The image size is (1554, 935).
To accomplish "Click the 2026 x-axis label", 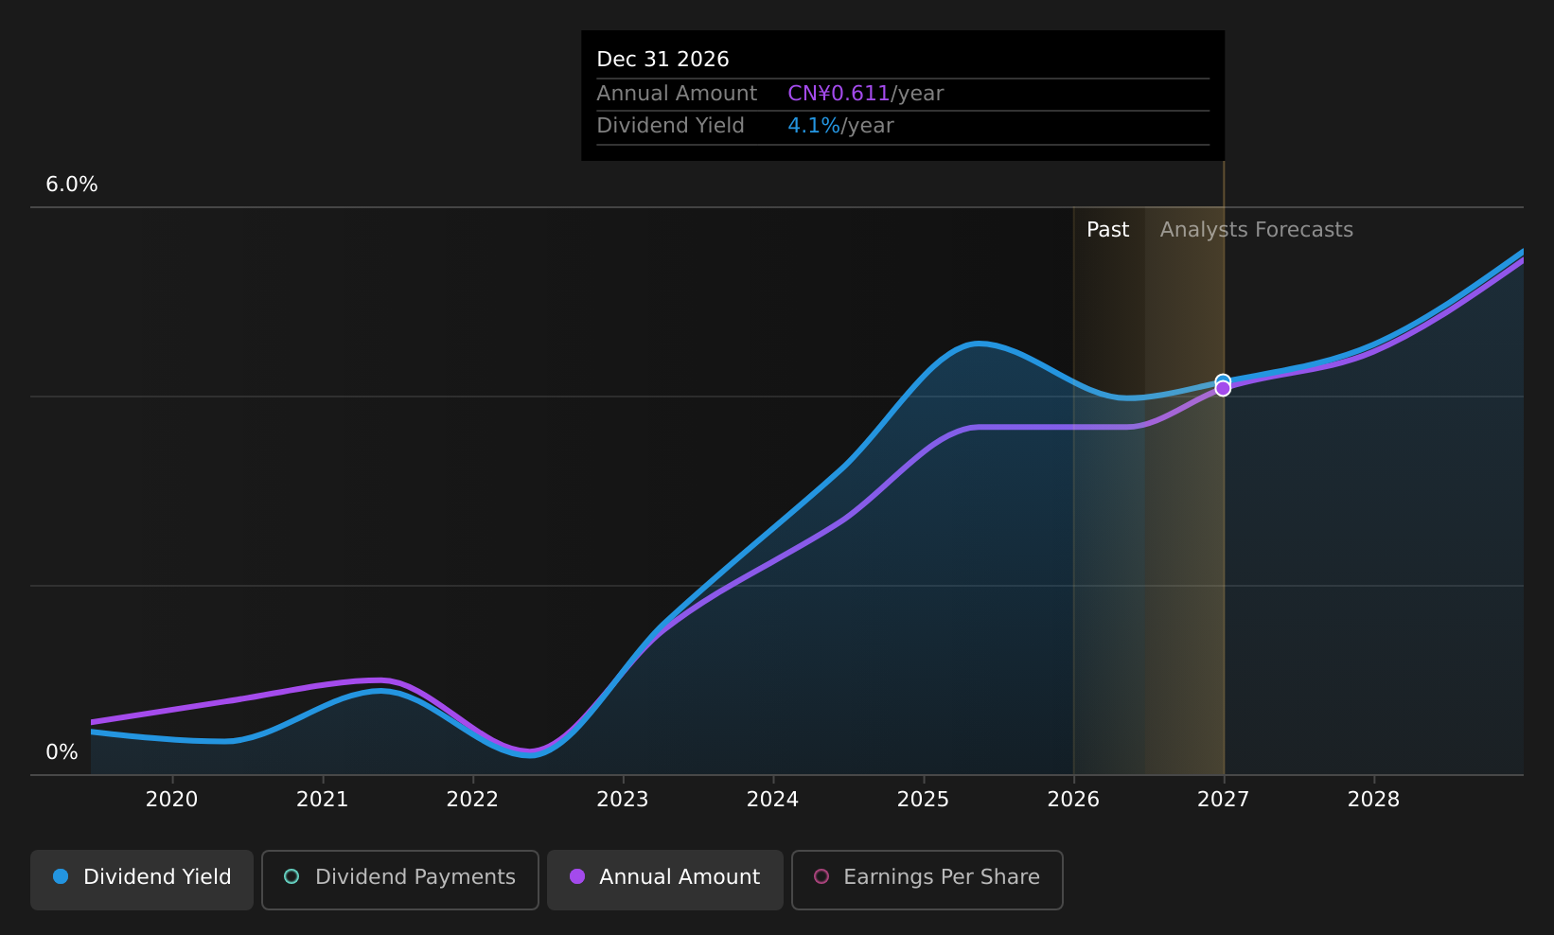I will point(1073,800).
